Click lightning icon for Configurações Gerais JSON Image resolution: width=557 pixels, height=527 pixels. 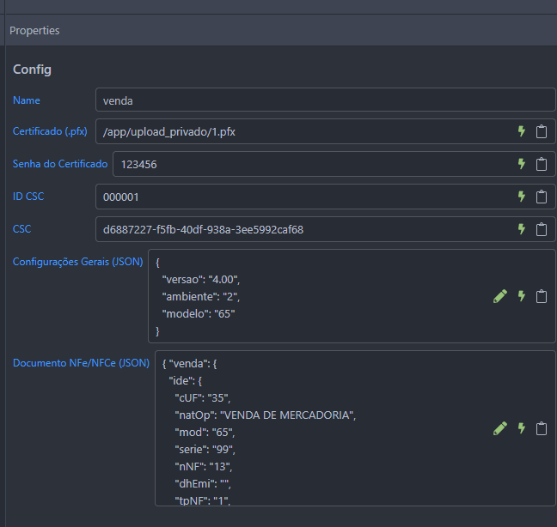click(521, 296)
